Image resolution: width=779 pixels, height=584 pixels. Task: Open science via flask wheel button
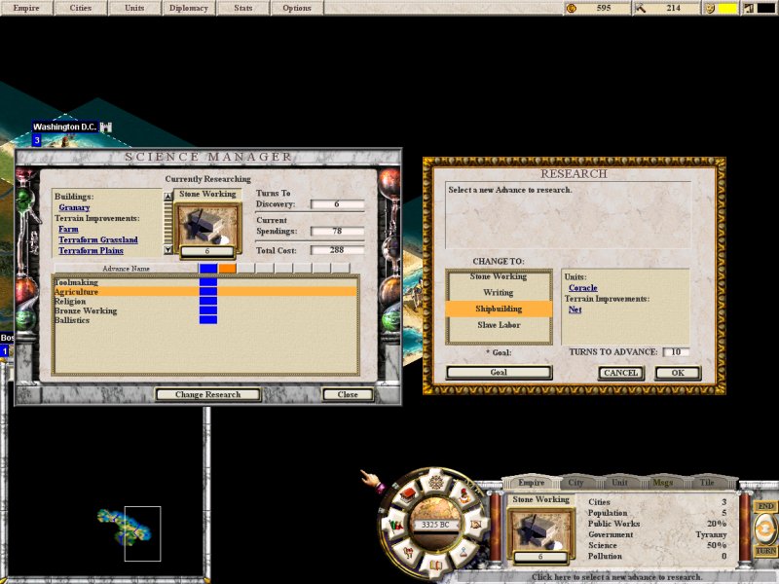[464, 551]
